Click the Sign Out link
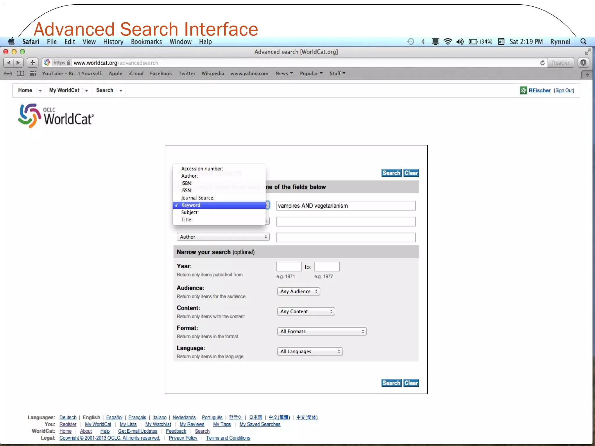The image size is (595, 446). [x=564, y=91]
